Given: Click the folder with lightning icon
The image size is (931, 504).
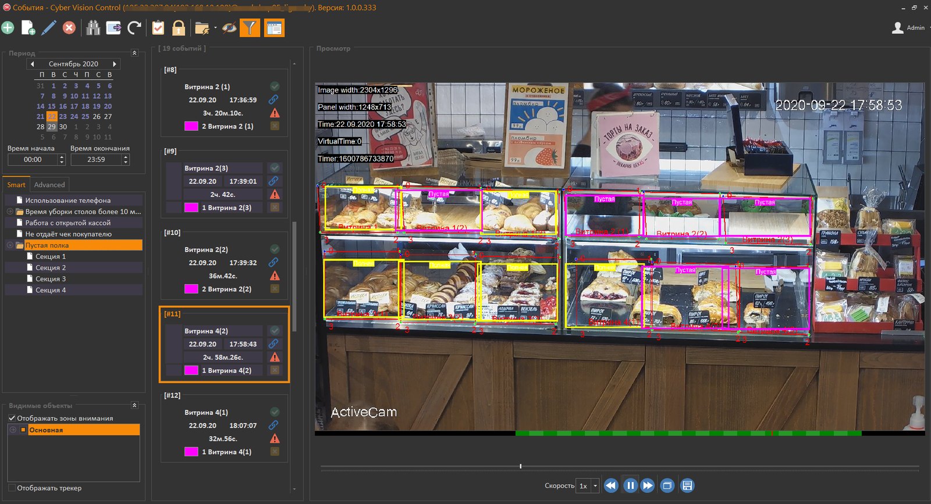Looking at the screenshot, I should click(202, 28).
